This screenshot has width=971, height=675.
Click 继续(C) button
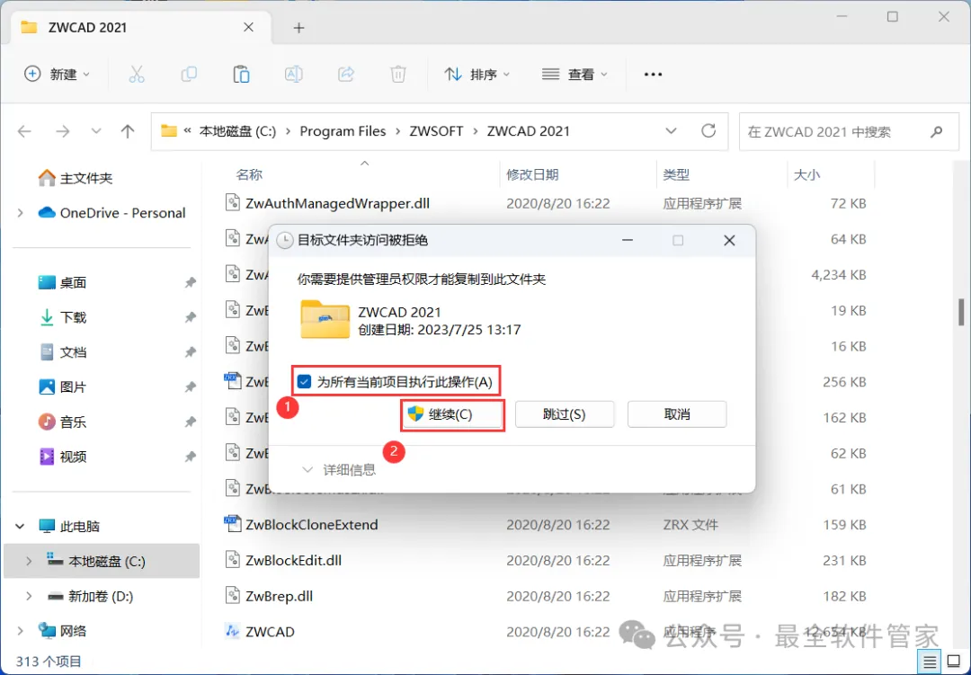pyautogui.click(x=452, y=414)
